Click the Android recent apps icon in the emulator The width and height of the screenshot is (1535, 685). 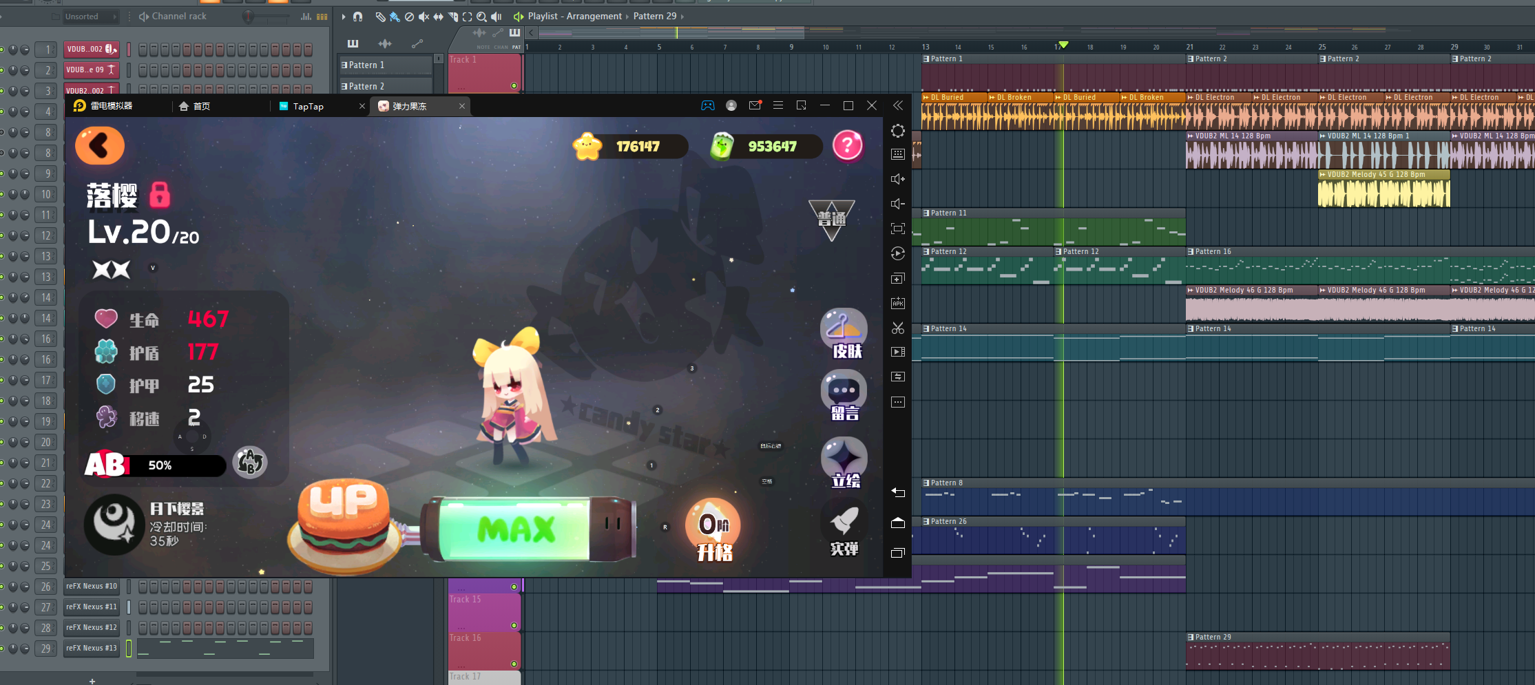pyautogui.click(x=898, y=554)
